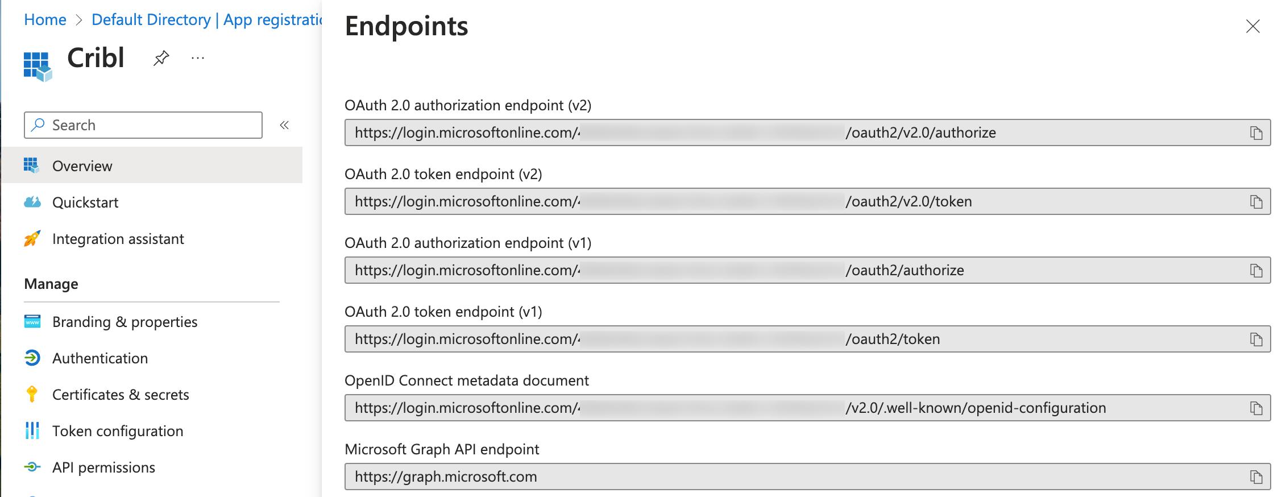This screenshot has height=497, width=1286.
Task: Close the Endpoints panel
Action: tap(1253, 27)
